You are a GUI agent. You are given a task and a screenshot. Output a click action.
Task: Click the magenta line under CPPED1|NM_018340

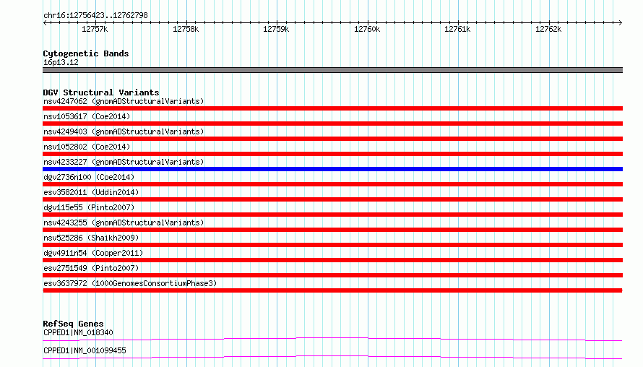coord(332,339)
